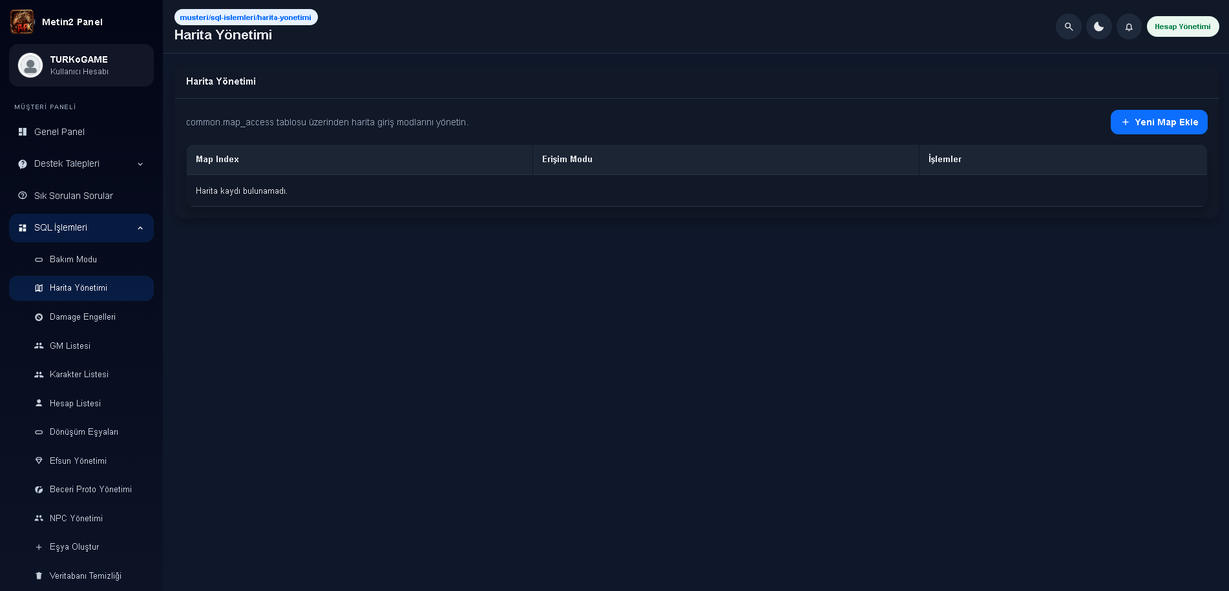Click the Veritabanı Temizliği trash icon
Viewport: 1229px width, 591px height.
point(39,575)
